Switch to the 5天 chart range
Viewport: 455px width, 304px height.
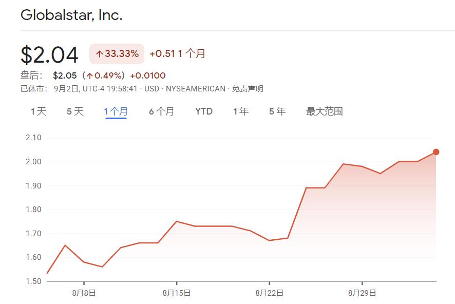[x=75, y=111]
